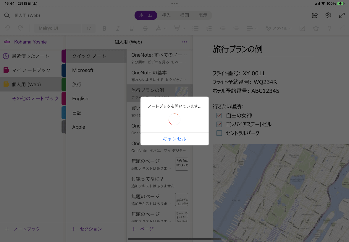Click the page title 旅行プランの例
The image size is (349, 242).
pyautogui.click(x=237, y=49)
